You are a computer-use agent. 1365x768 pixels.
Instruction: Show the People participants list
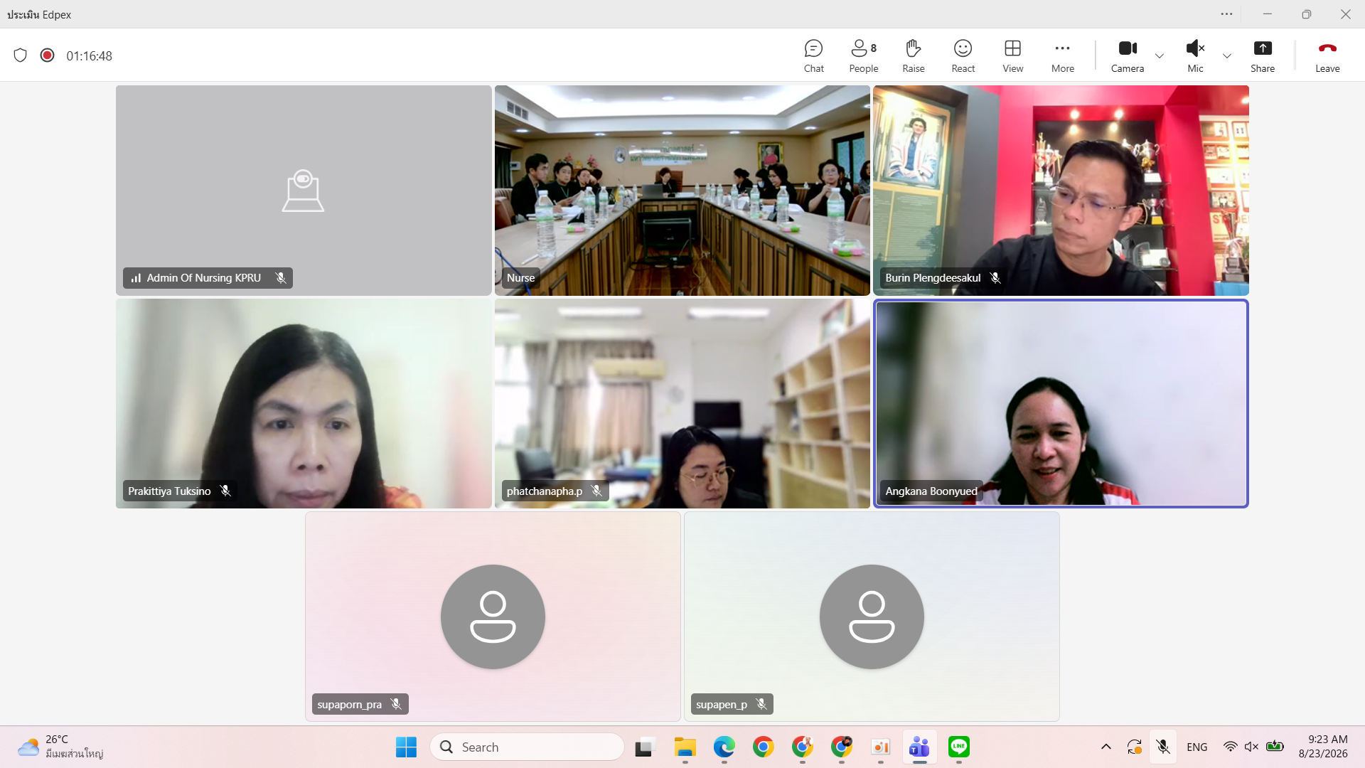pos(863,56)
